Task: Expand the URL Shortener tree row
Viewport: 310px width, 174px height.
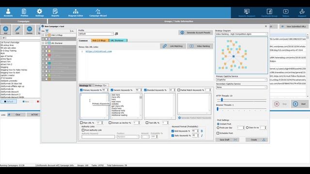Action: [x=43, y=43]
